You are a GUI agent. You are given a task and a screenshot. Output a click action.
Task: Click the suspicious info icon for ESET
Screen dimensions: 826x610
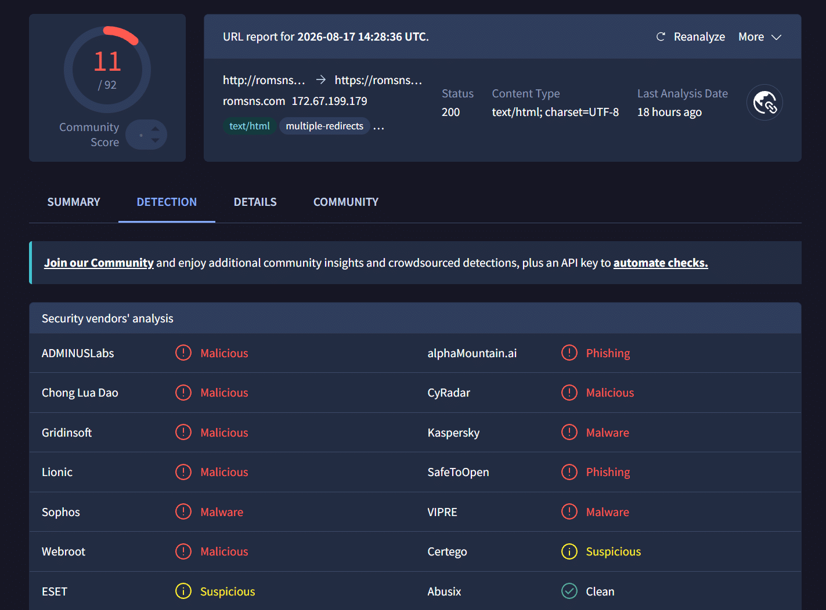pos(183,591)
